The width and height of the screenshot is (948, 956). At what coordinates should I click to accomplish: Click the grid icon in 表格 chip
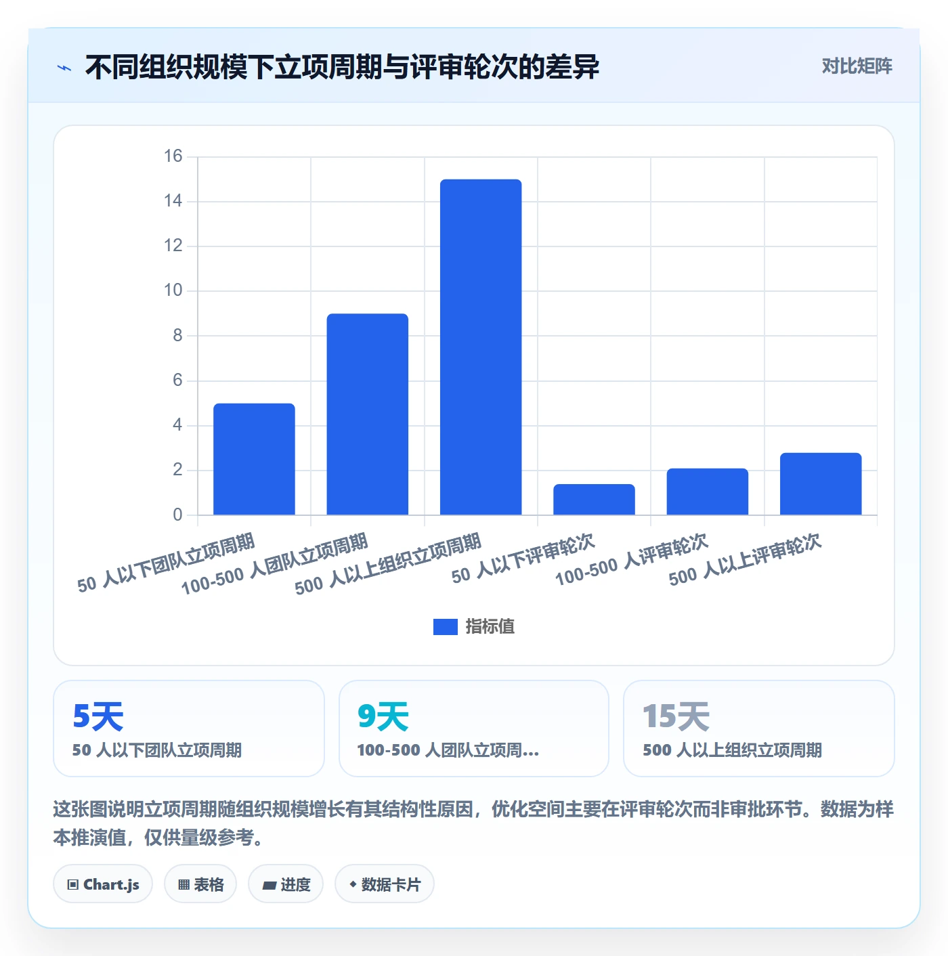tap(184, 885)
